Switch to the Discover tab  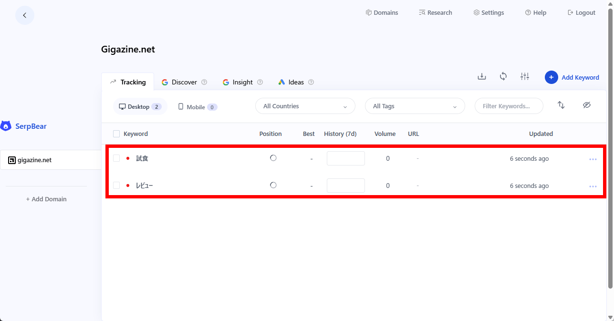(179, 82)
